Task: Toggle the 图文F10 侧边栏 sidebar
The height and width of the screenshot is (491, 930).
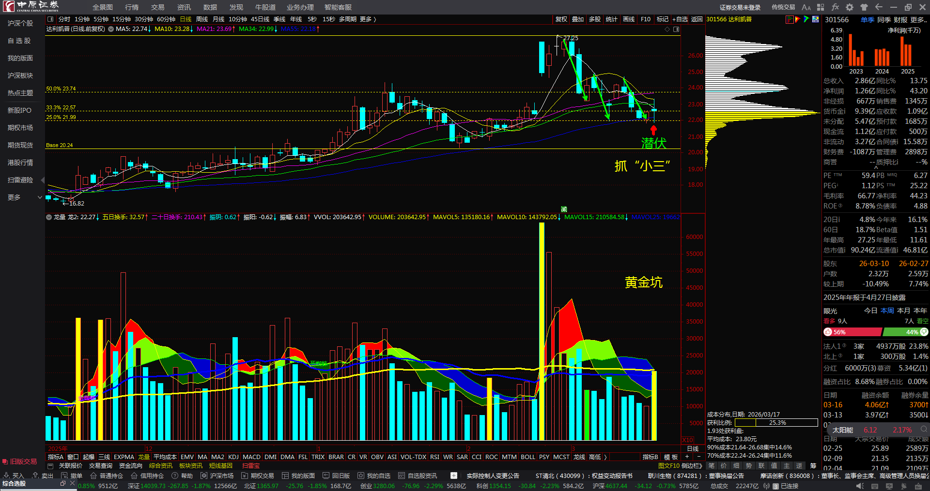Action: (681, 466)
